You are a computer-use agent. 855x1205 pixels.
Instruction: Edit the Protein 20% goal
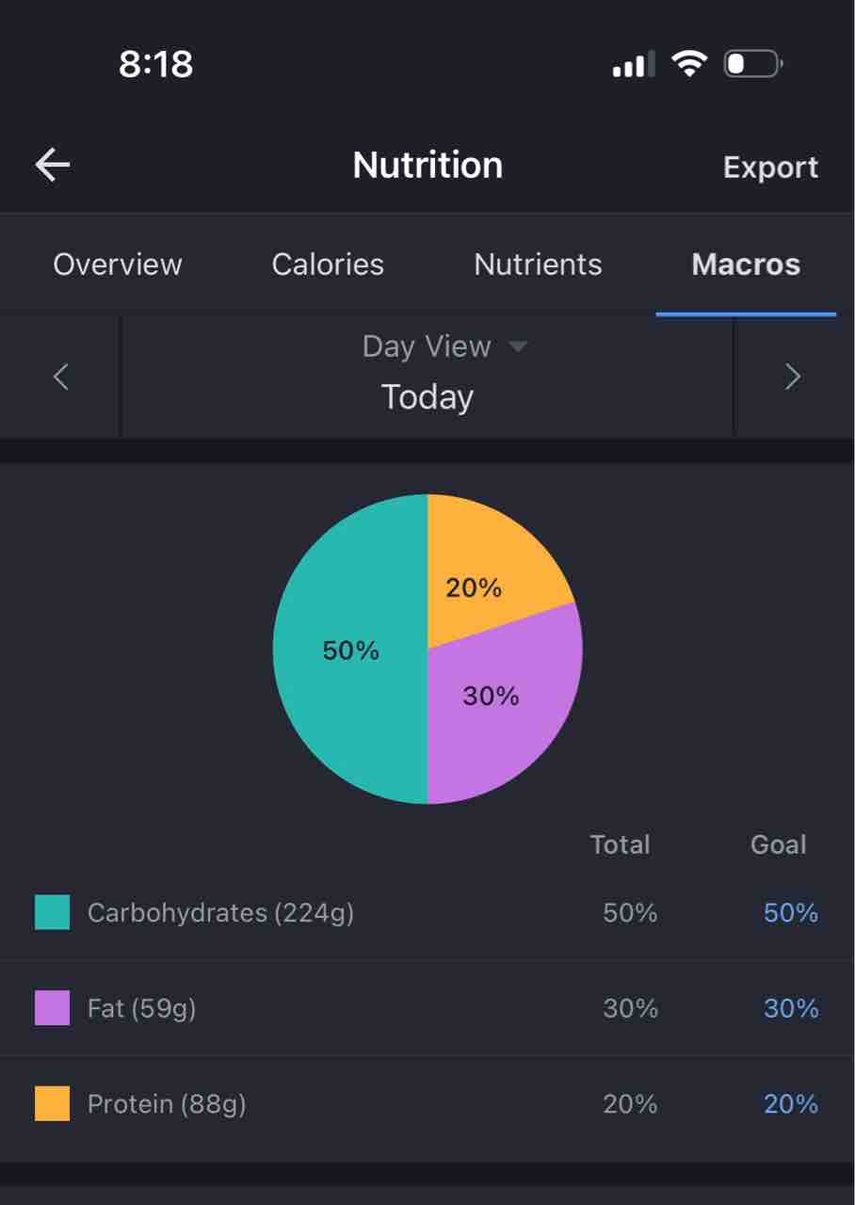point(790,1103)
